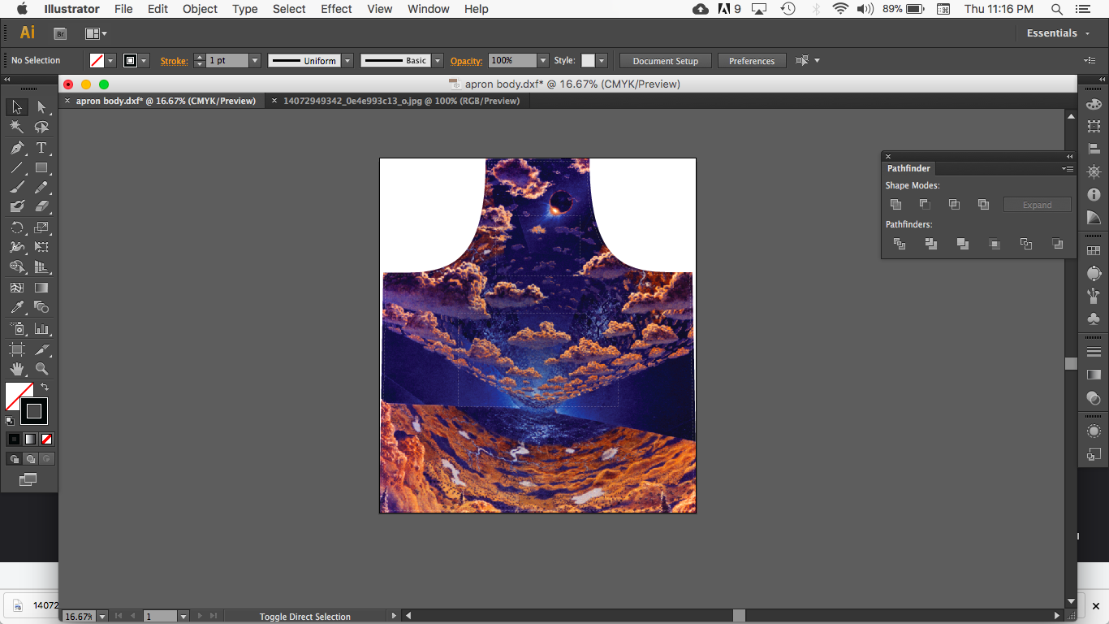This screenshot has width=1109, height=624.
Task: Set paint mode to None
Action: (46, 439)
